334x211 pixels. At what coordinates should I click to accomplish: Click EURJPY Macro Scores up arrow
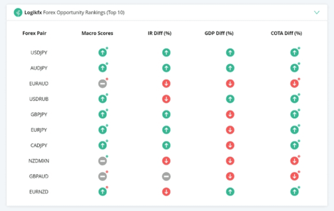pyautogui.click(x=102, y=130)
